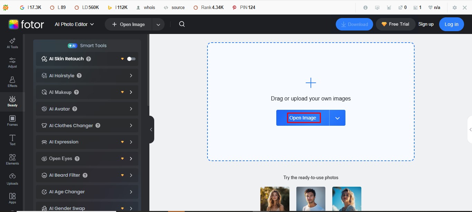Open the Text sidebar section
This screenshot has height=212, width=472.
point(12,140)
